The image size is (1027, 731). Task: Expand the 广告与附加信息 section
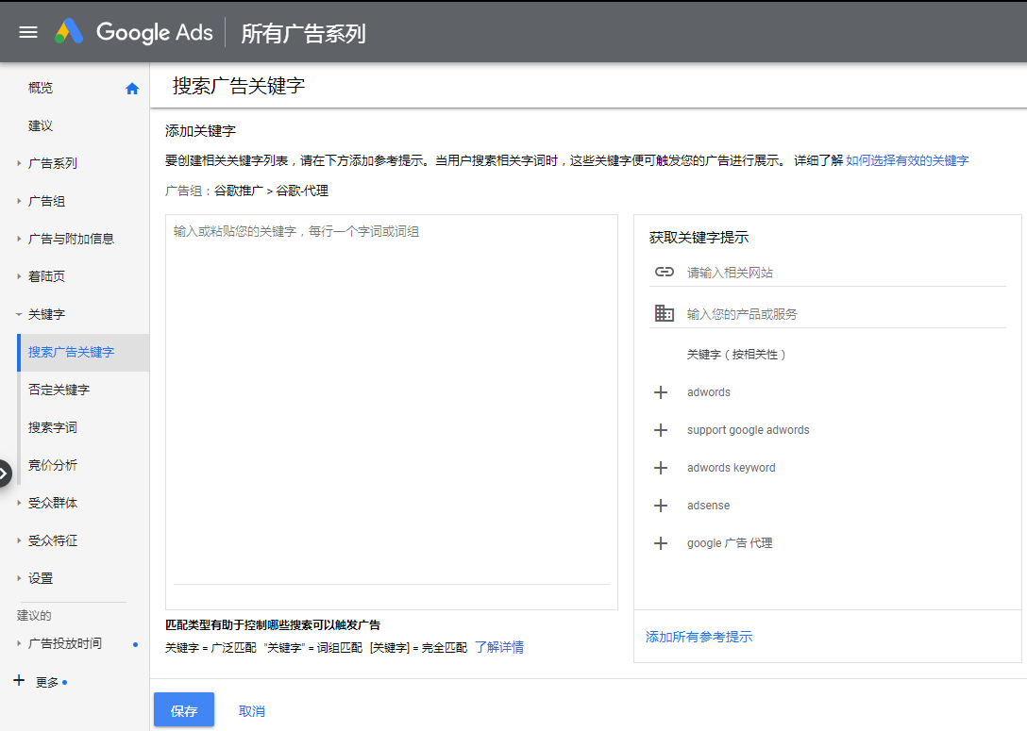pyautogui.click(x=19, y=239)
